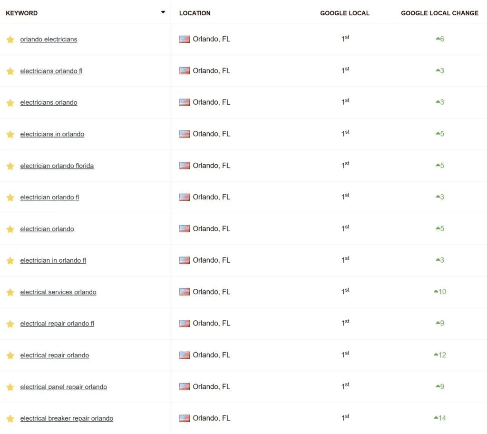This screenshot has width=487, height=434.
Task: Open the orlando electricians keyword link
Action: point(48,39)
